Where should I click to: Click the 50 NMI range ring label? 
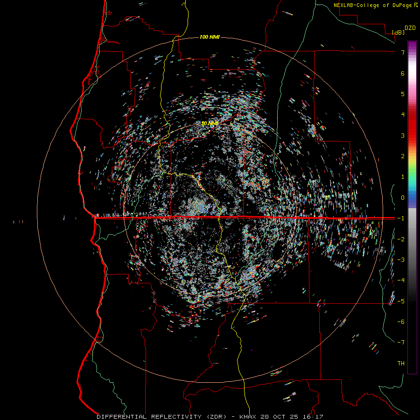(x=210, y=123)
